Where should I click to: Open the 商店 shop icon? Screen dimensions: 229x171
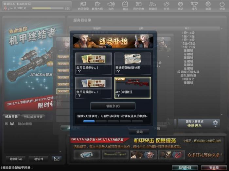coord(125,6)
